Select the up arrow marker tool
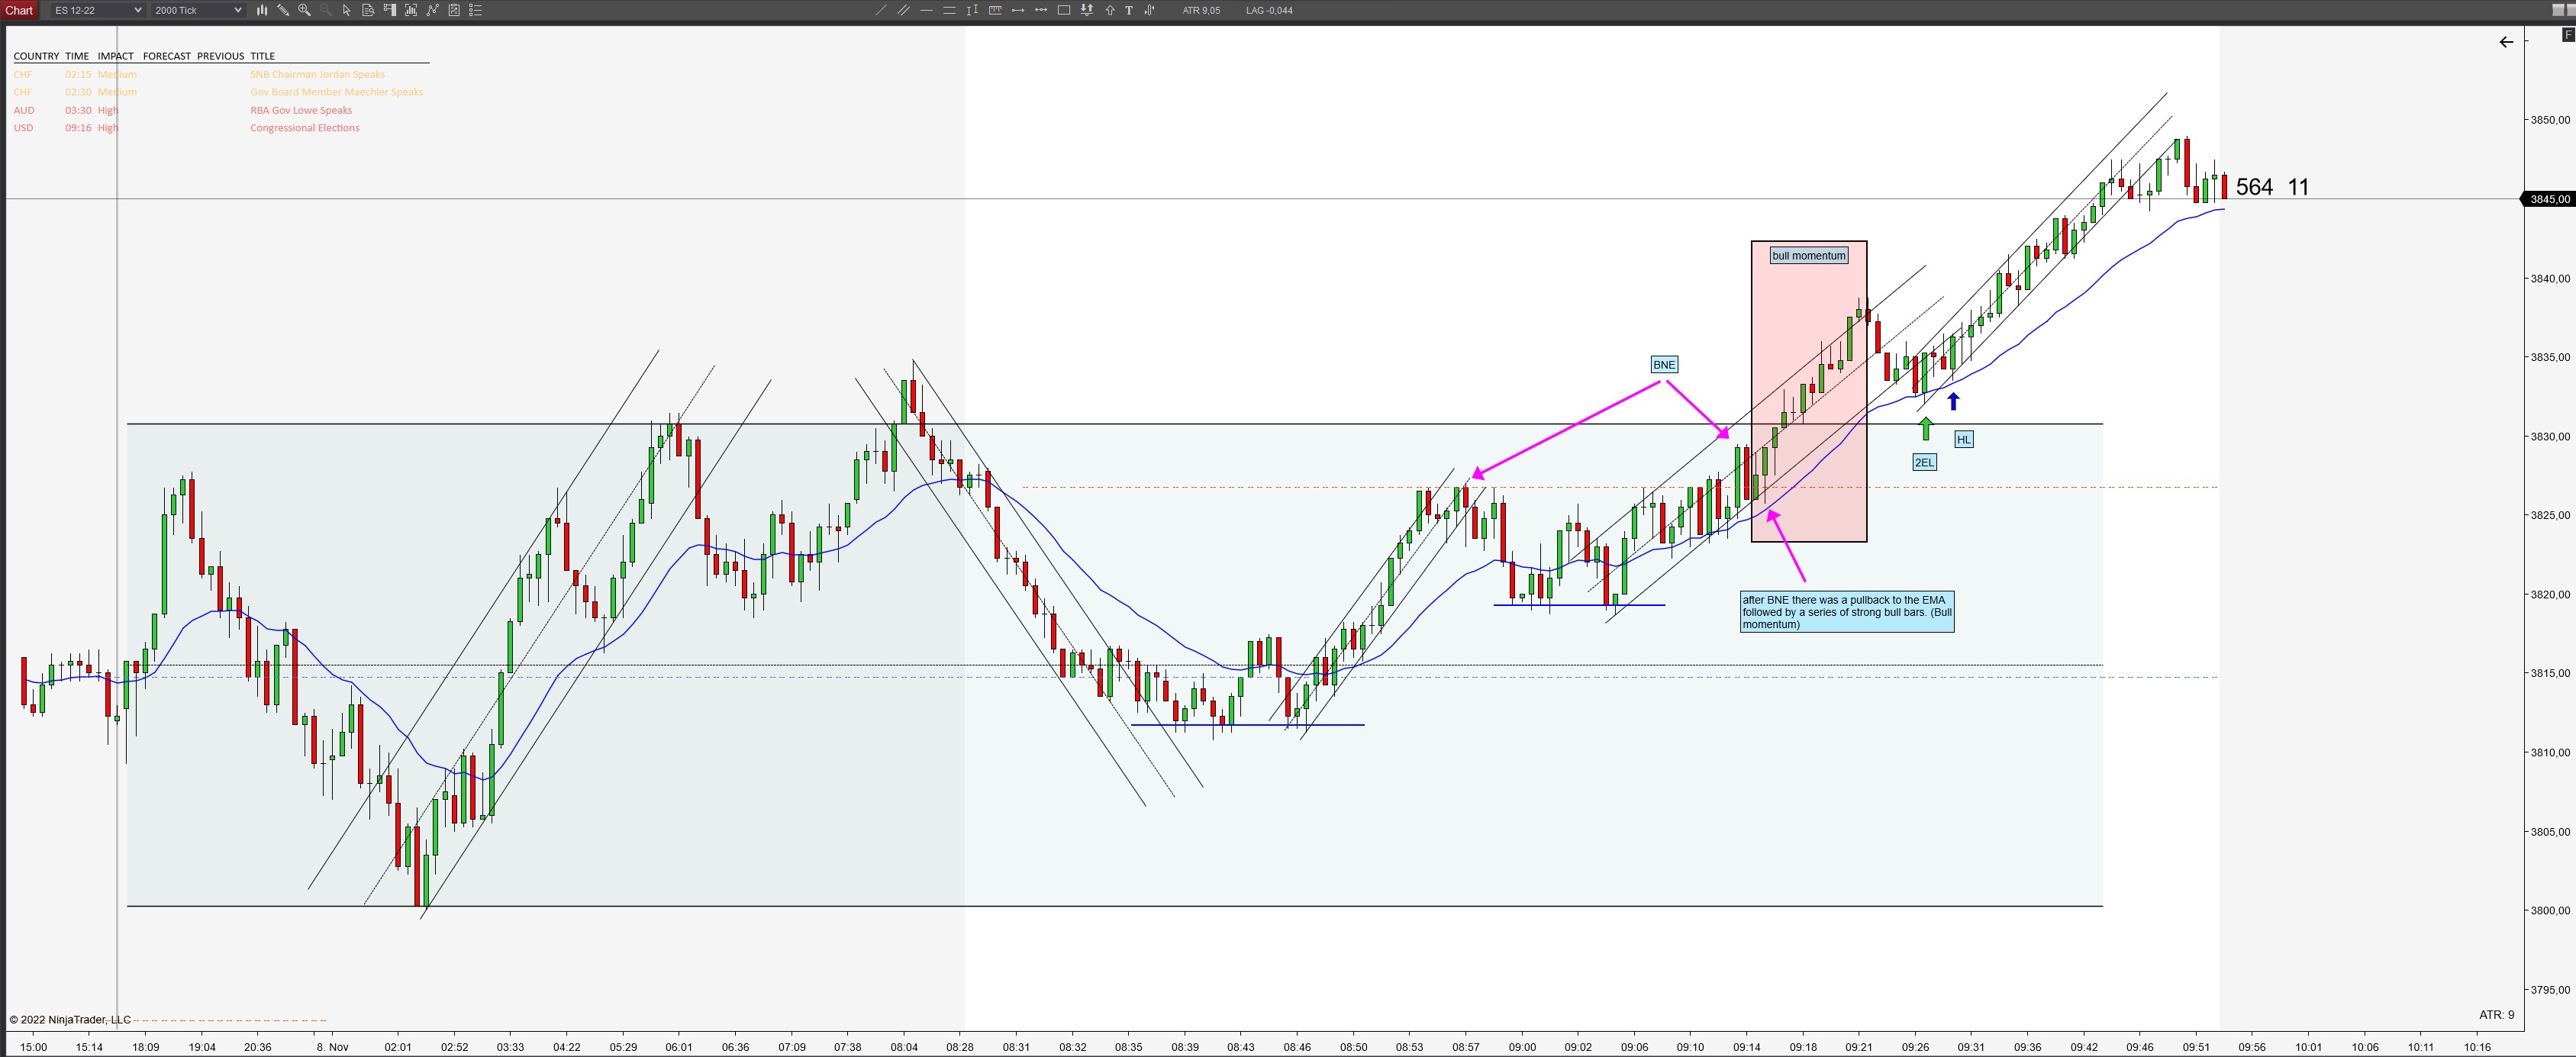Screen dimensions: 2576x1057 click(1110, 10)
